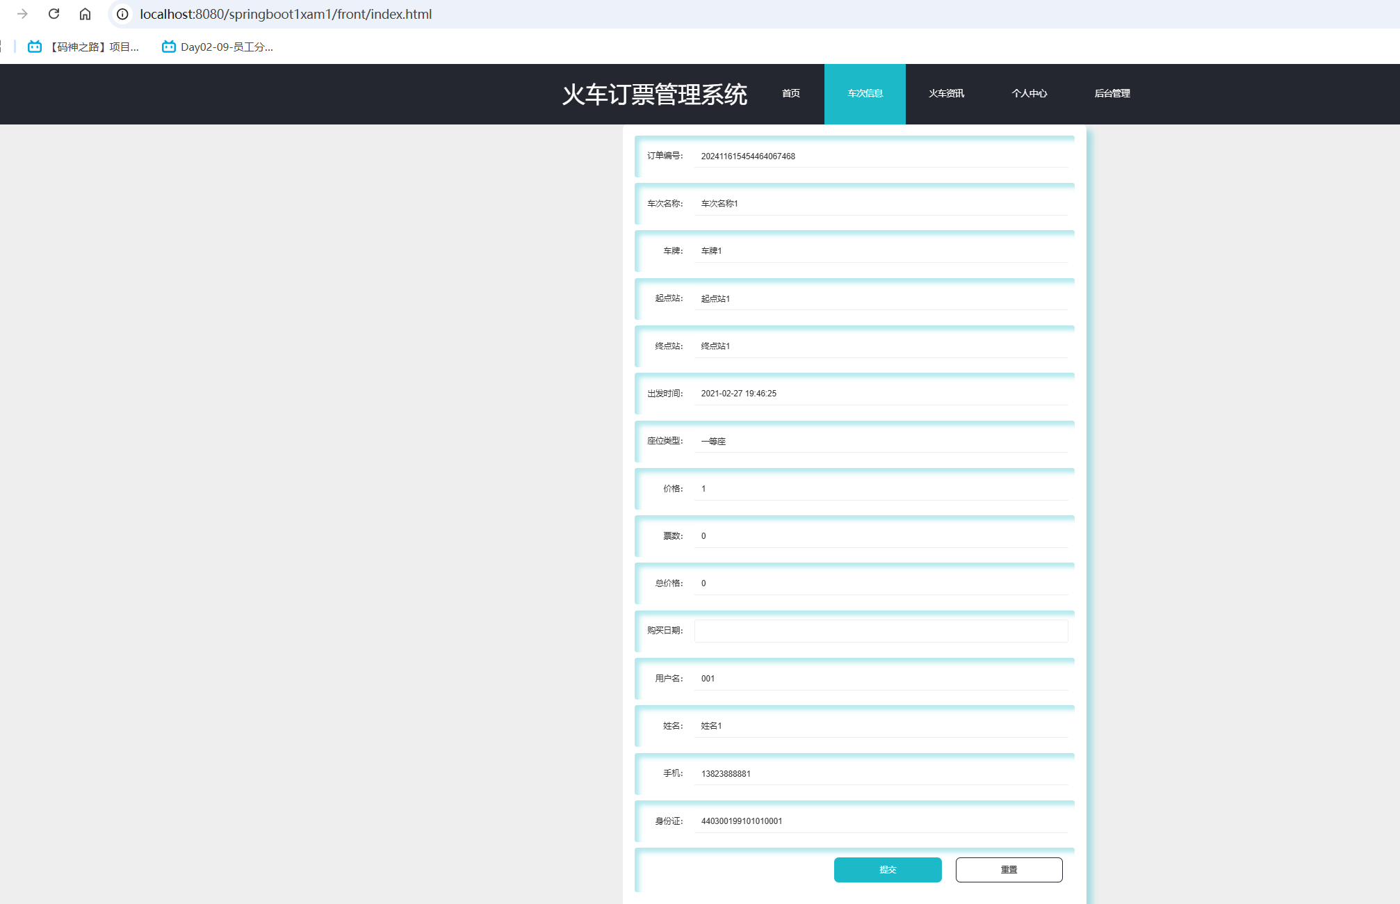
Task: Click the 手机 field with 13823888881
Action: pyautogui.click(x=881, y=774)
